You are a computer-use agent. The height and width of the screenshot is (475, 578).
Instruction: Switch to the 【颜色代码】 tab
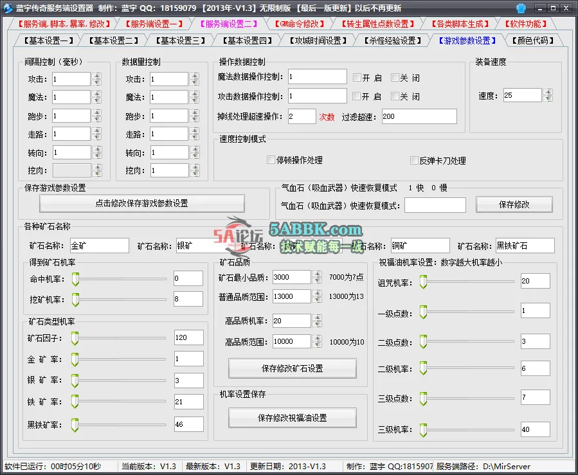[533, 39]
